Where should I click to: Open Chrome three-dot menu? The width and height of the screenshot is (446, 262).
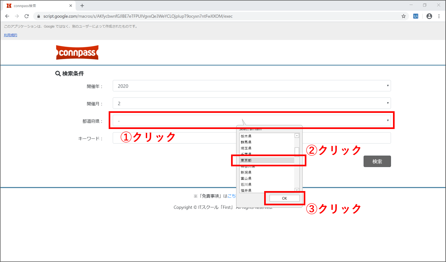439,16
